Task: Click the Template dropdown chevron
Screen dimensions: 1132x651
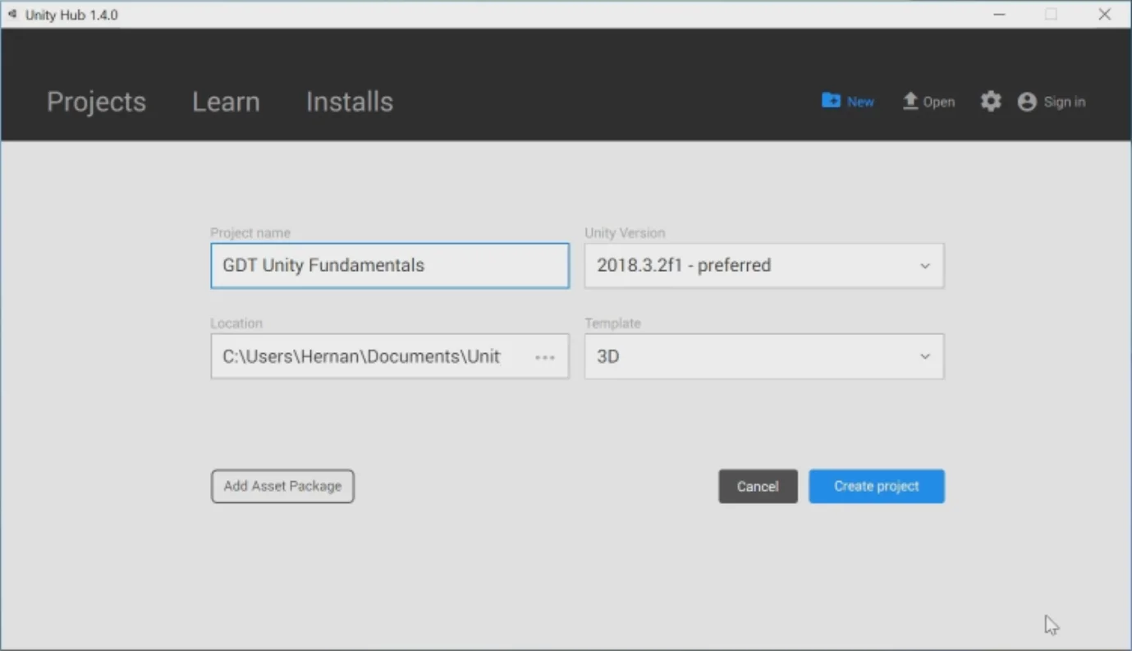Action: point(925,356)
